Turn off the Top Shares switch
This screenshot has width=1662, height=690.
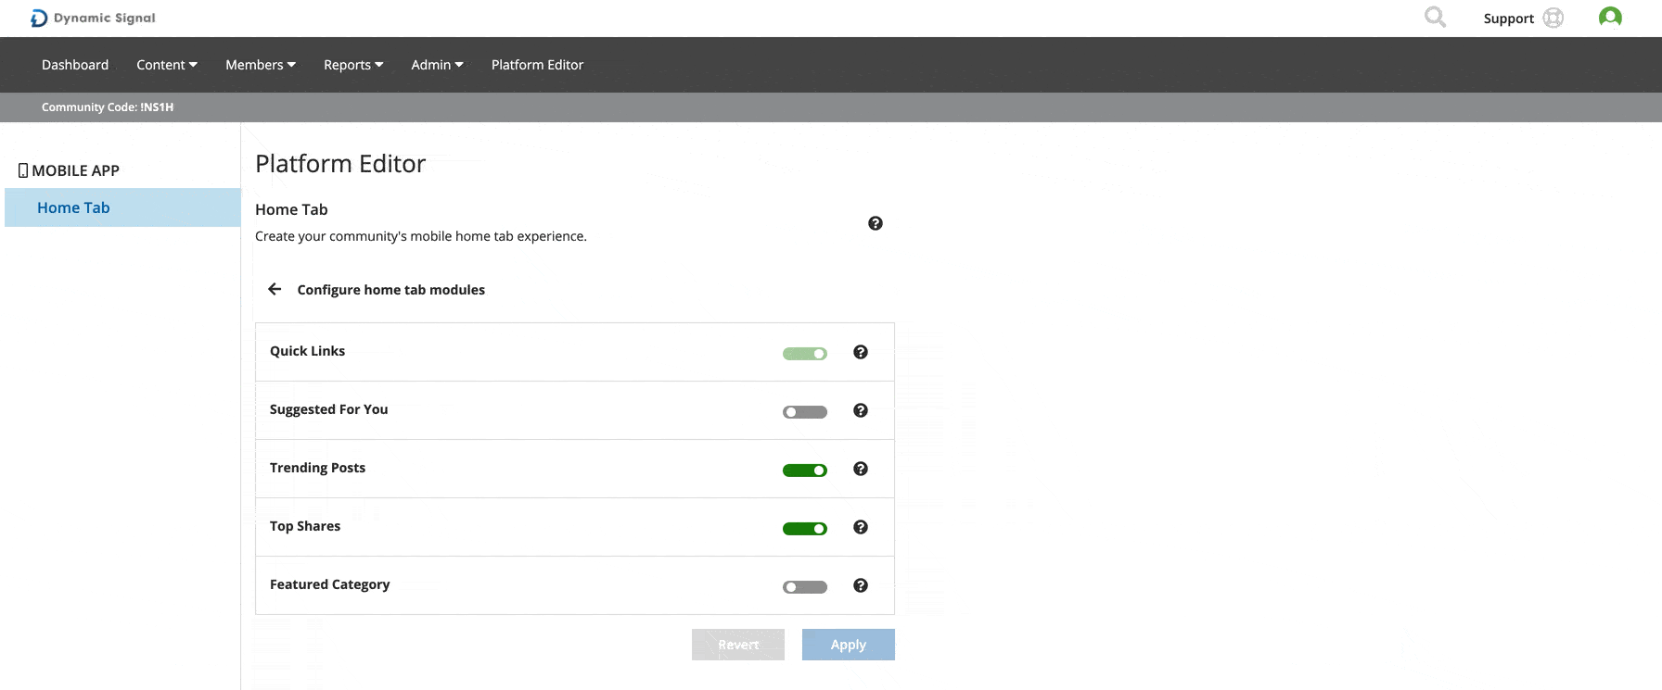(805, 529)
